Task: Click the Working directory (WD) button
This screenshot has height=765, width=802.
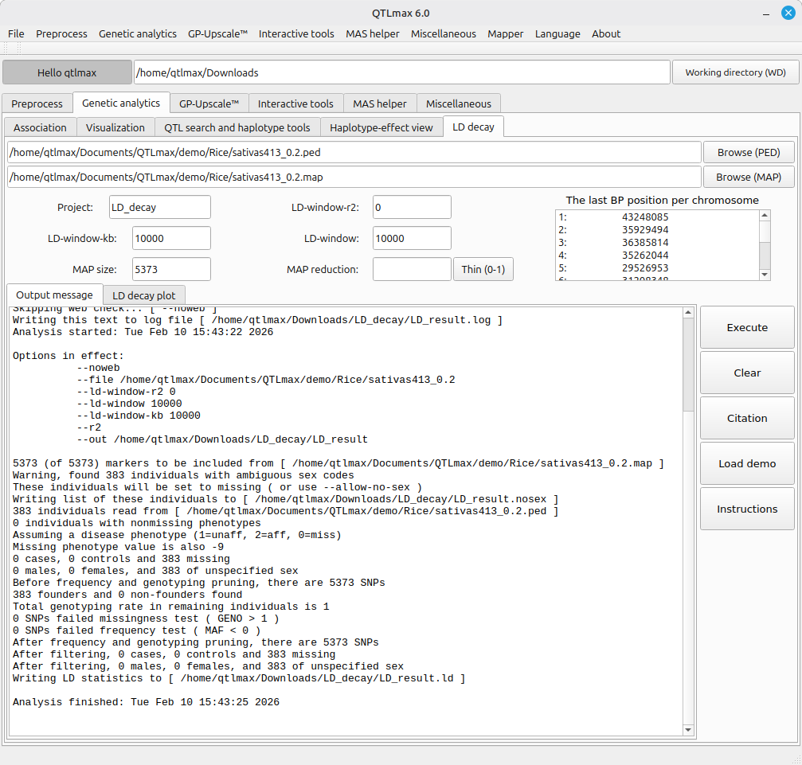Action: point(735,72)
